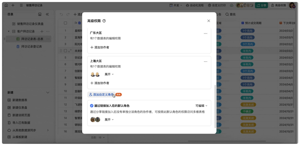Click the table horizontal scrollbar at bottom
This screenshot has width=301, height=146.
(227, 141)
